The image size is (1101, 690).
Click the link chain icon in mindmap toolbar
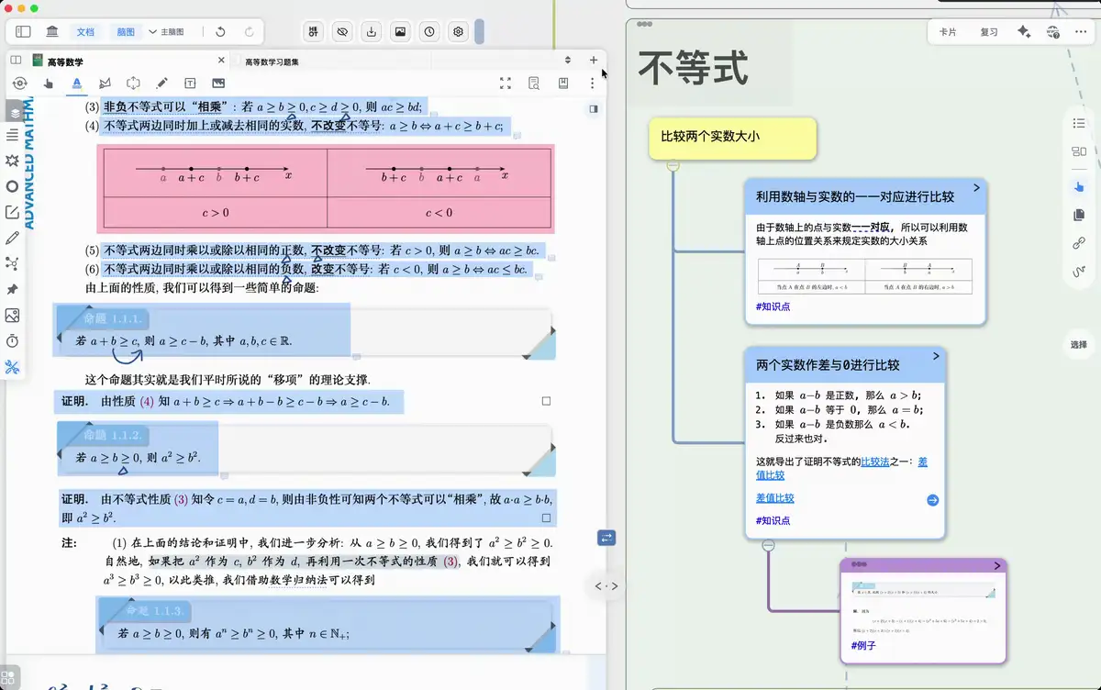(x=1079, y=243)
